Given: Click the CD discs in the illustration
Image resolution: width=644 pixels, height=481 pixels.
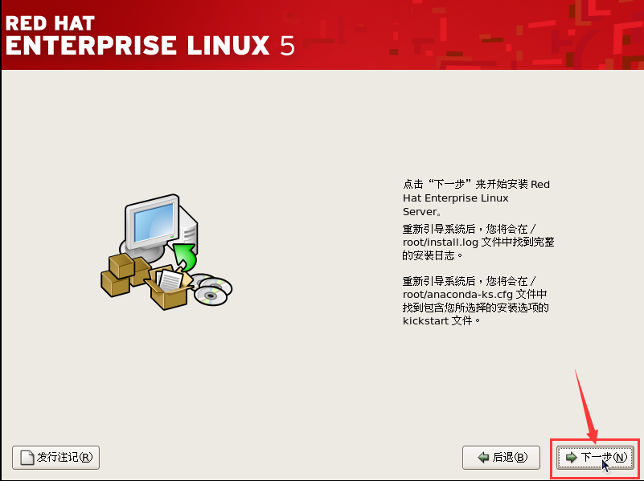Looking at the screenshot, I should [212, 289].
